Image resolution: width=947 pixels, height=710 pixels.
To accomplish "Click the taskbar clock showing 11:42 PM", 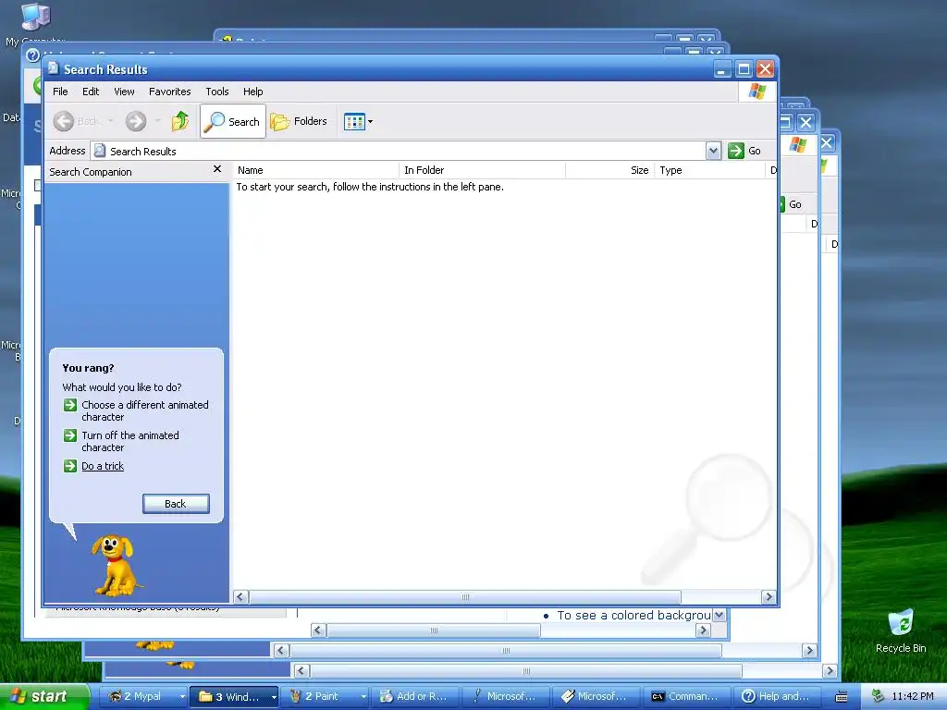I will [913, 696].
